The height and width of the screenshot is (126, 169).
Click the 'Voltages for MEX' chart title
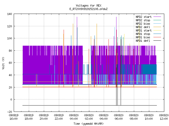88,6
